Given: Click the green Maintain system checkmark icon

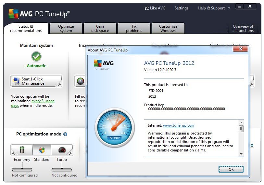Looking at the screenshot, I should 36,56.
